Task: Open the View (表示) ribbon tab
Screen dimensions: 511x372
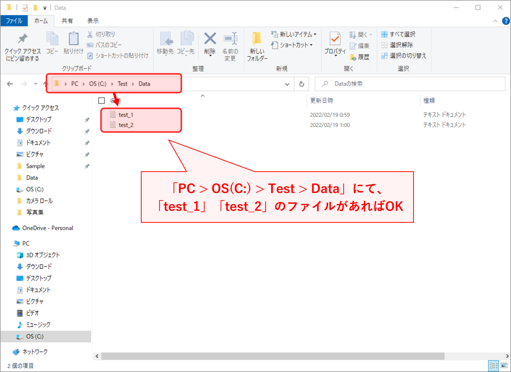Action: click(x=93, y=21)
